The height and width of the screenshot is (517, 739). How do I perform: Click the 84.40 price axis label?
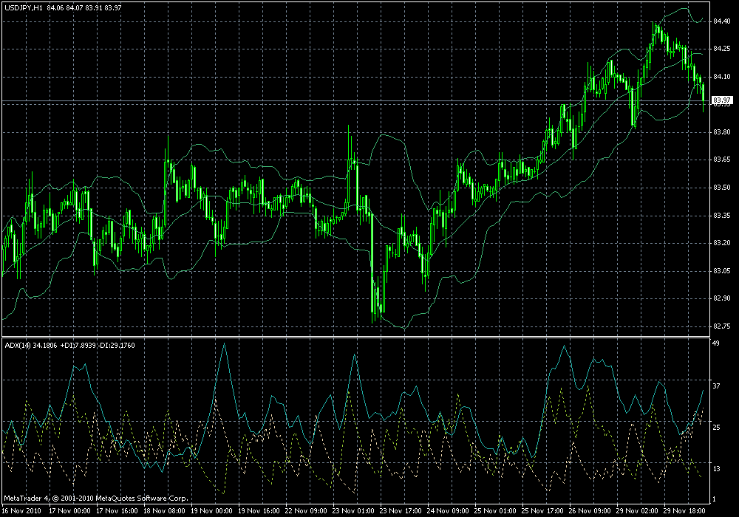722,21
